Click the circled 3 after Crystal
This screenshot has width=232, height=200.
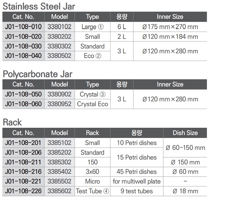[x=102, y=94]
